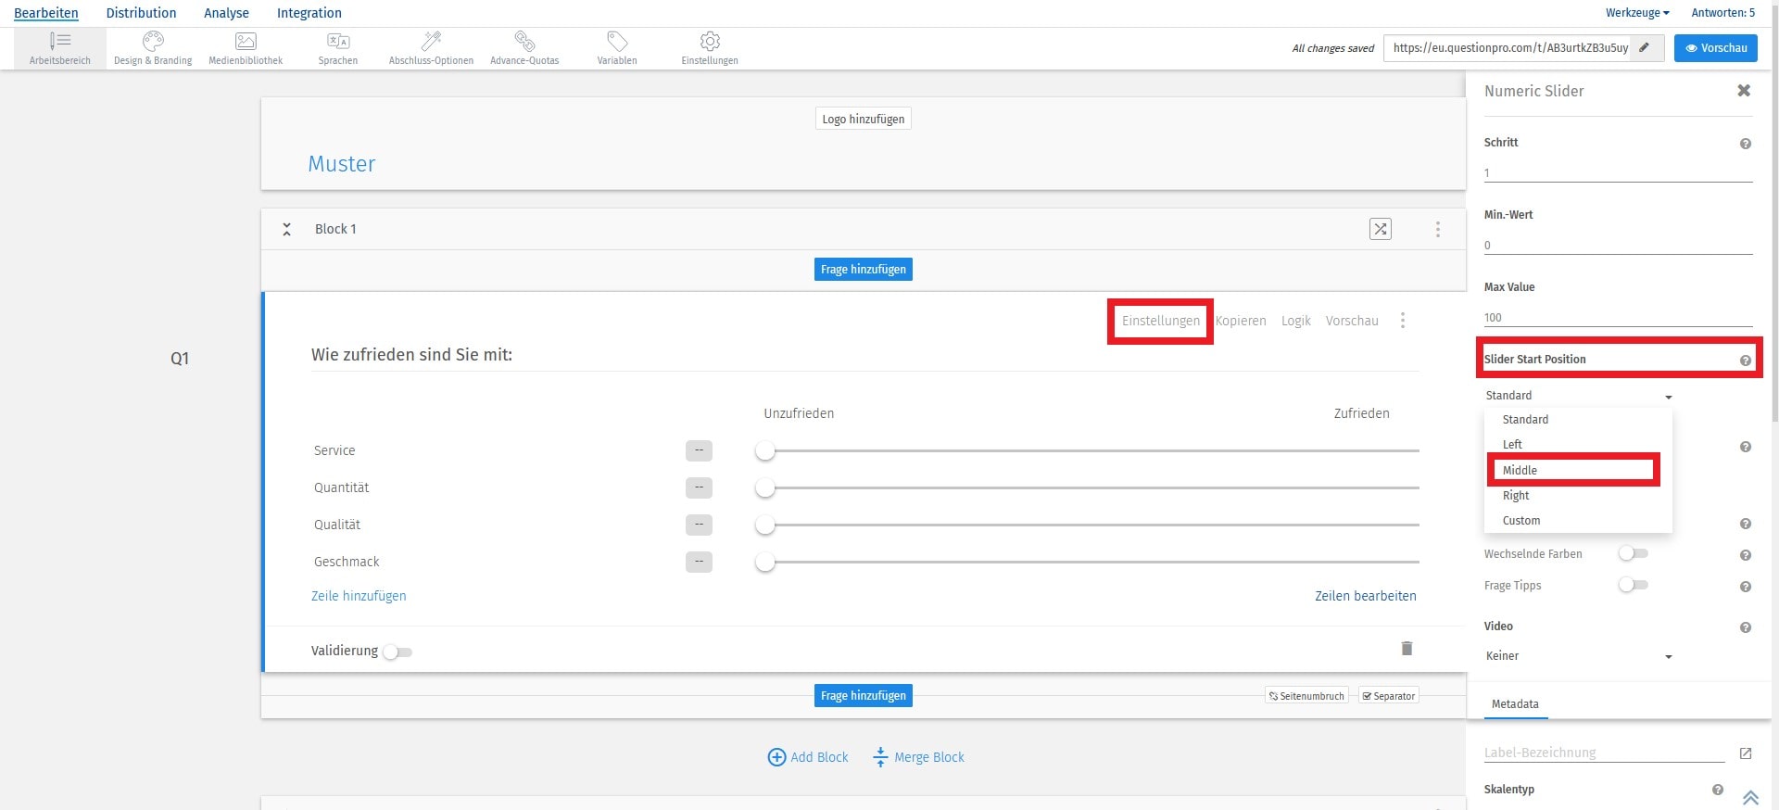The height and width of the screenshot is (810, 1779).
Task: Open question Q1 three-dot menu
Action: point(1403,321)
